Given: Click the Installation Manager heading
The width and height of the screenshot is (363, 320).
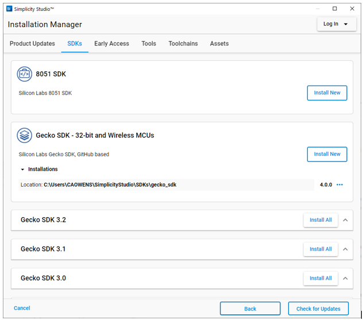Looking at the screenshot, I should 45,25.
